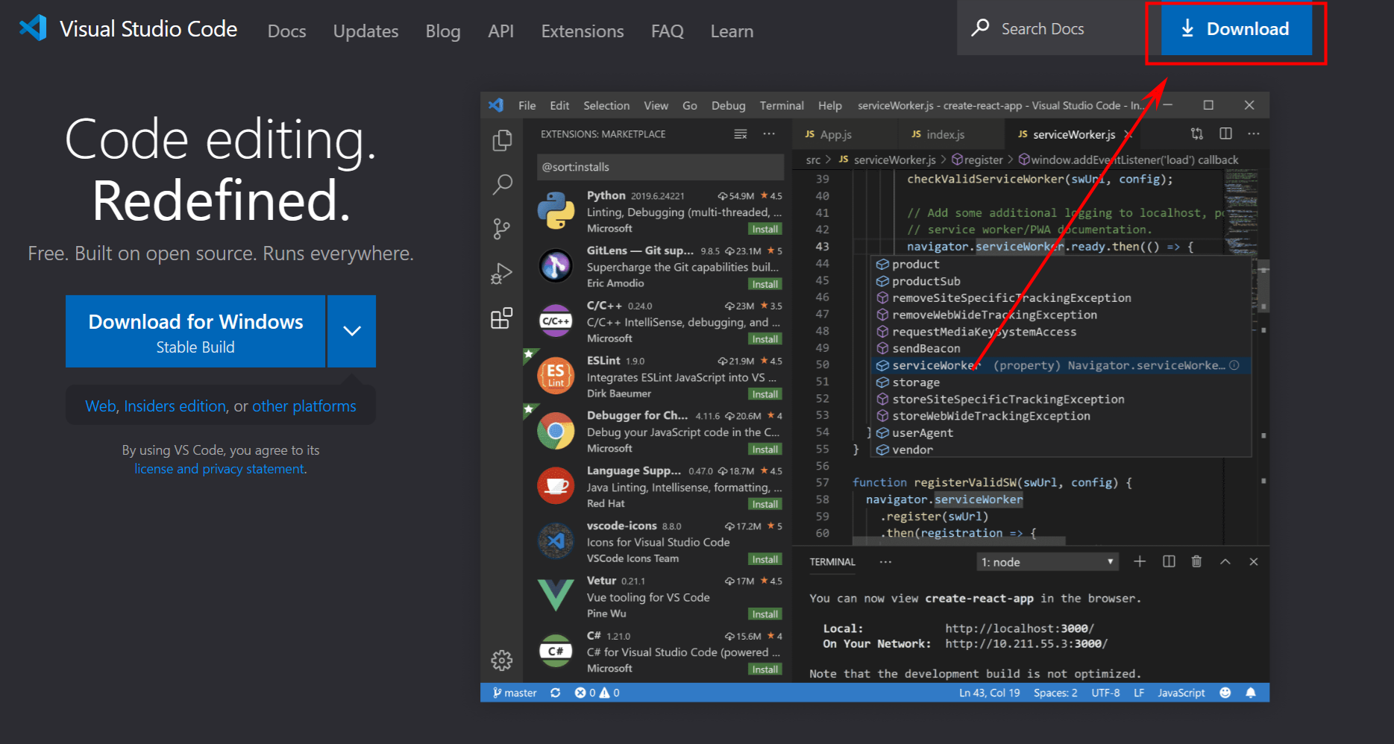Open the Selection menu in editor
Viewport: 1394px width, 744px height.
pos(606,106)
